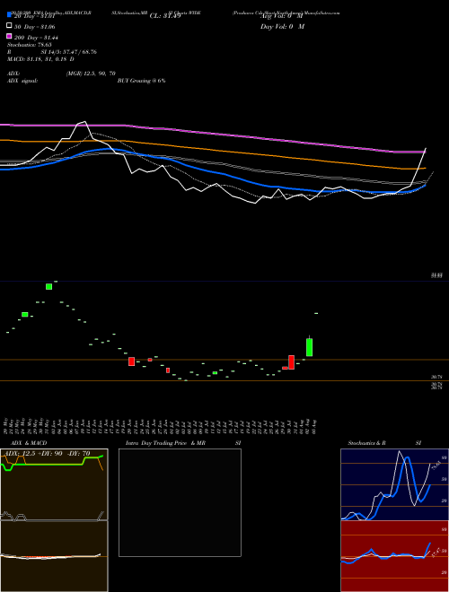Click the SI 14/3: 57.47 / 68.76 text
This screenshot has height=592, width=449.
[69, 52]
